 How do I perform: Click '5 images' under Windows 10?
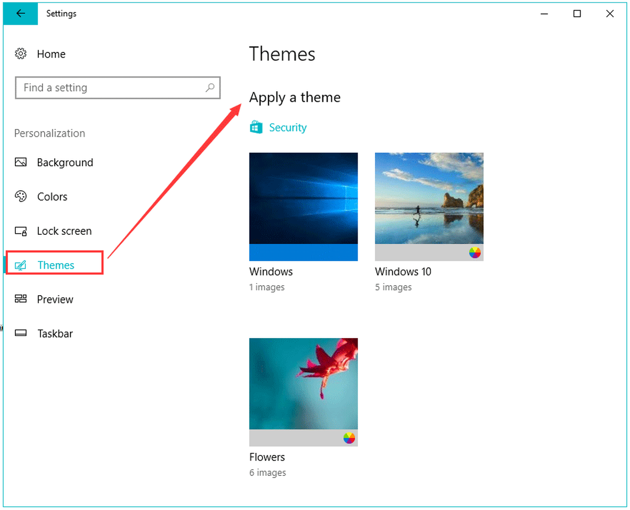tap(393, 287)
